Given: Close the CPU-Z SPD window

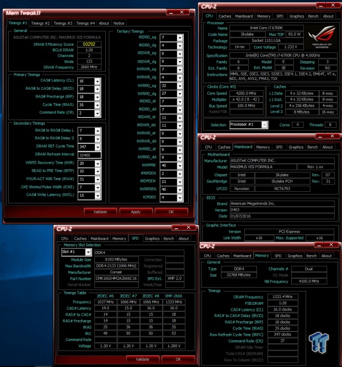Looking at the screenshot, I should coord(188,228).
